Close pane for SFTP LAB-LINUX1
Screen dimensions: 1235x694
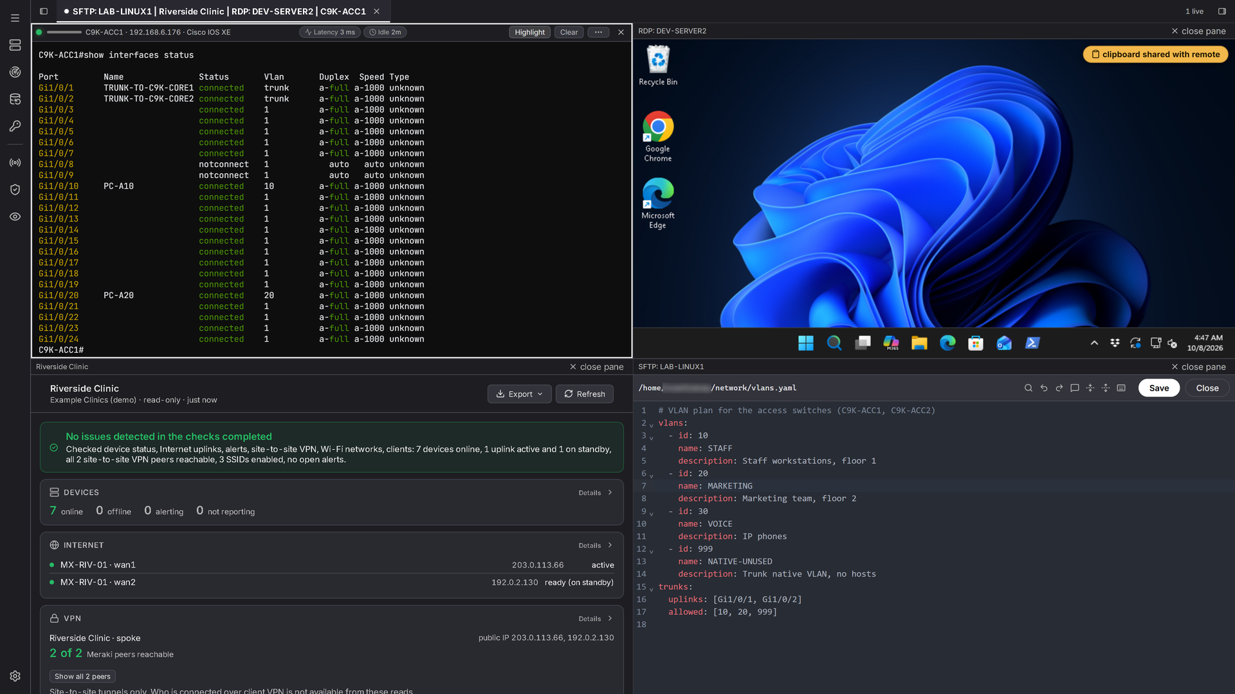tap(1198, 367)
